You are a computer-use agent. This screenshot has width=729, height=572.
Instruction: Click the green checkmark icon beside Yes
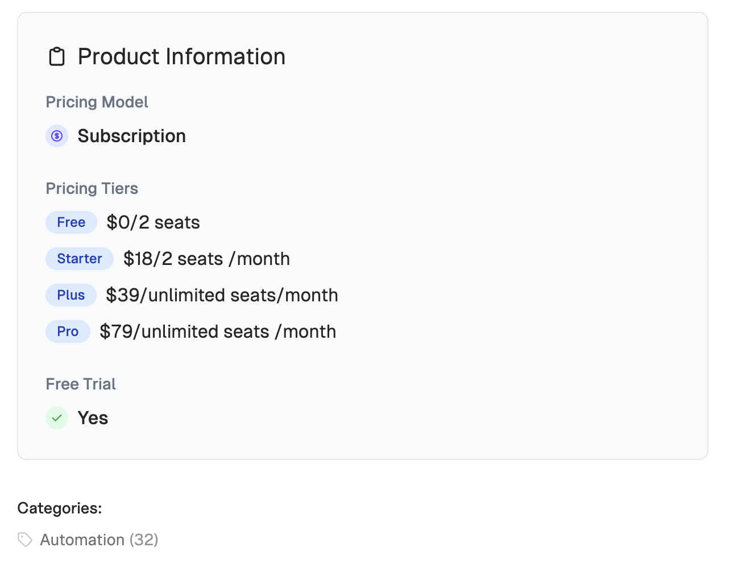(57, 418)
